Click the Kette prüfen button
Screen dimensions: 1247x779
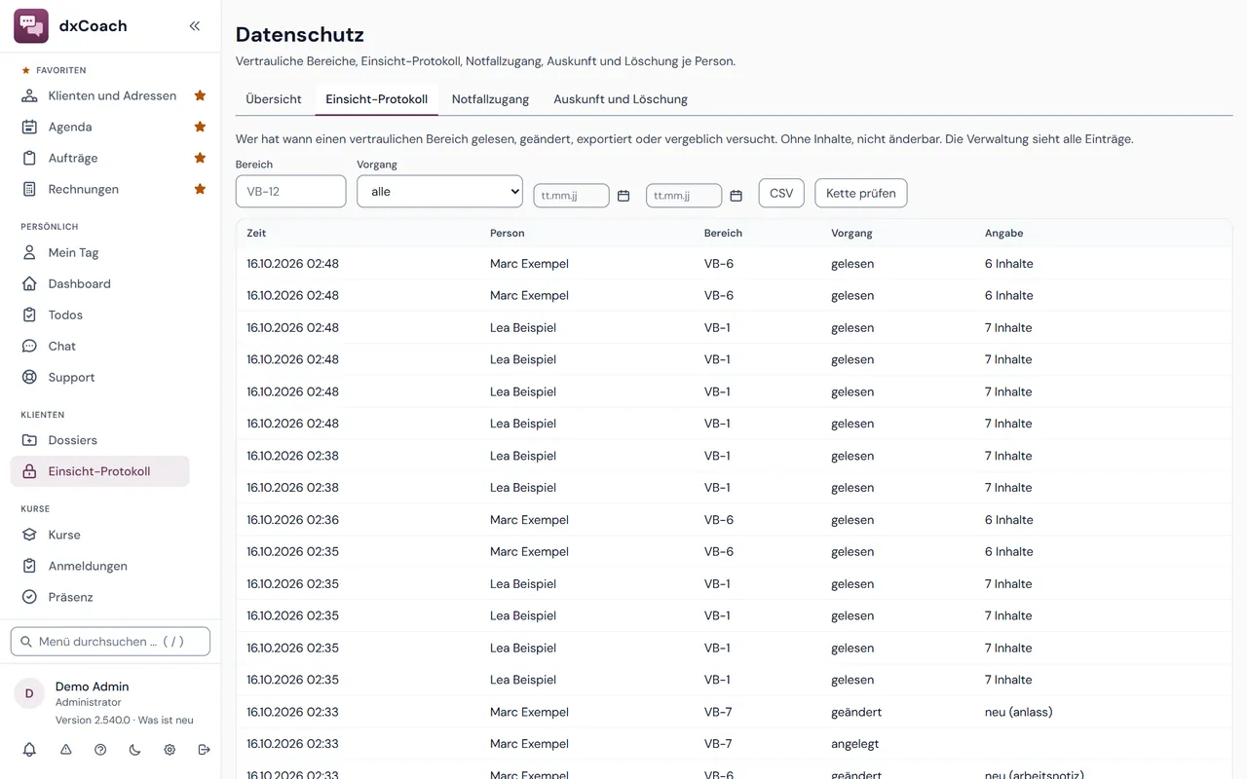click(861, 193)
